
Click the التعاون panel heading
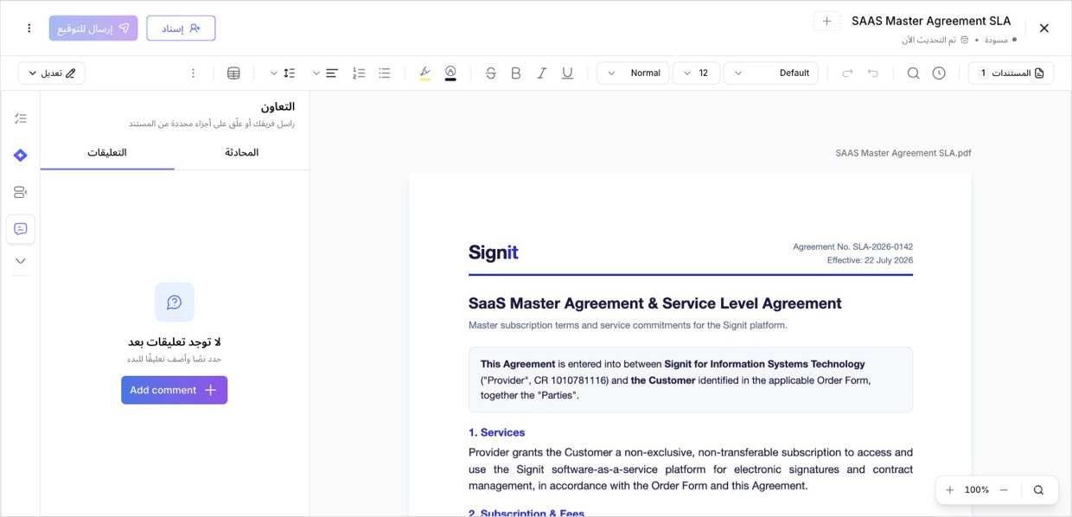(278, 106)
